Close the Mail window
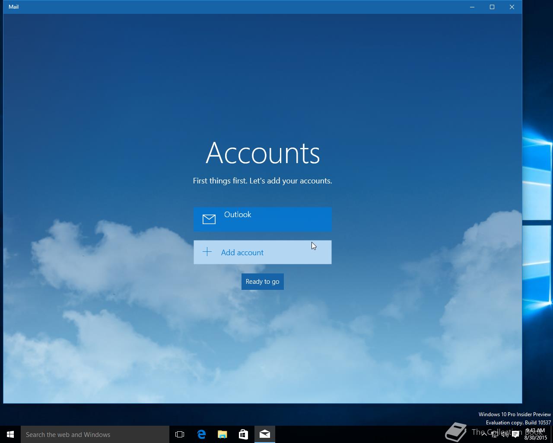Screen dimensions: 553x443 coord(512,7)
